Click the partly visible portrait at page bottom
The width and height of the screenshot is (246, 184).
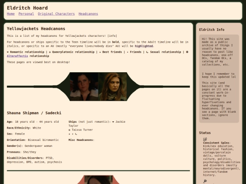pos(98,180)
